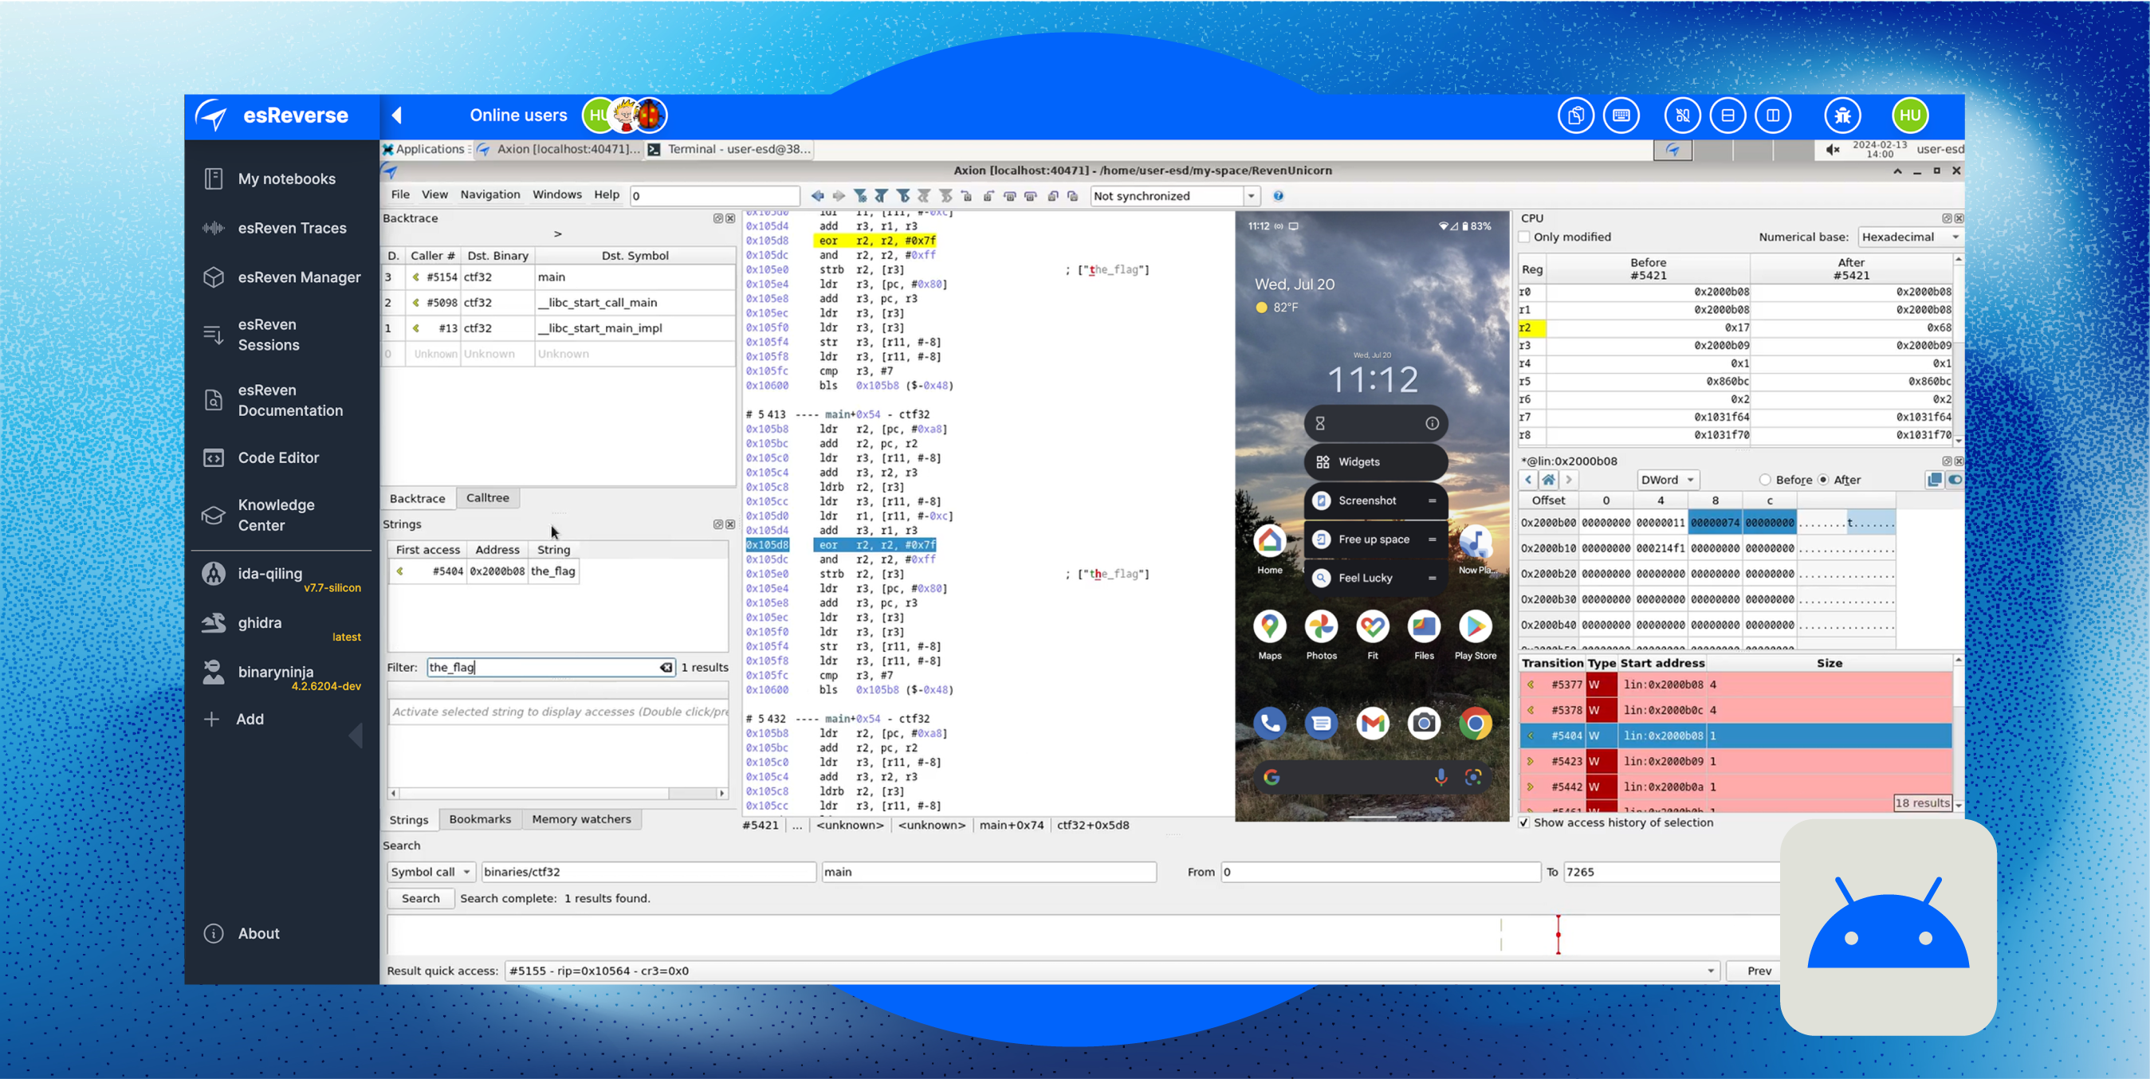Open the Not synchronized dropdown
This screenshot has width=2150, height=1079.
pyautogui.click(x=1173, y=196)
